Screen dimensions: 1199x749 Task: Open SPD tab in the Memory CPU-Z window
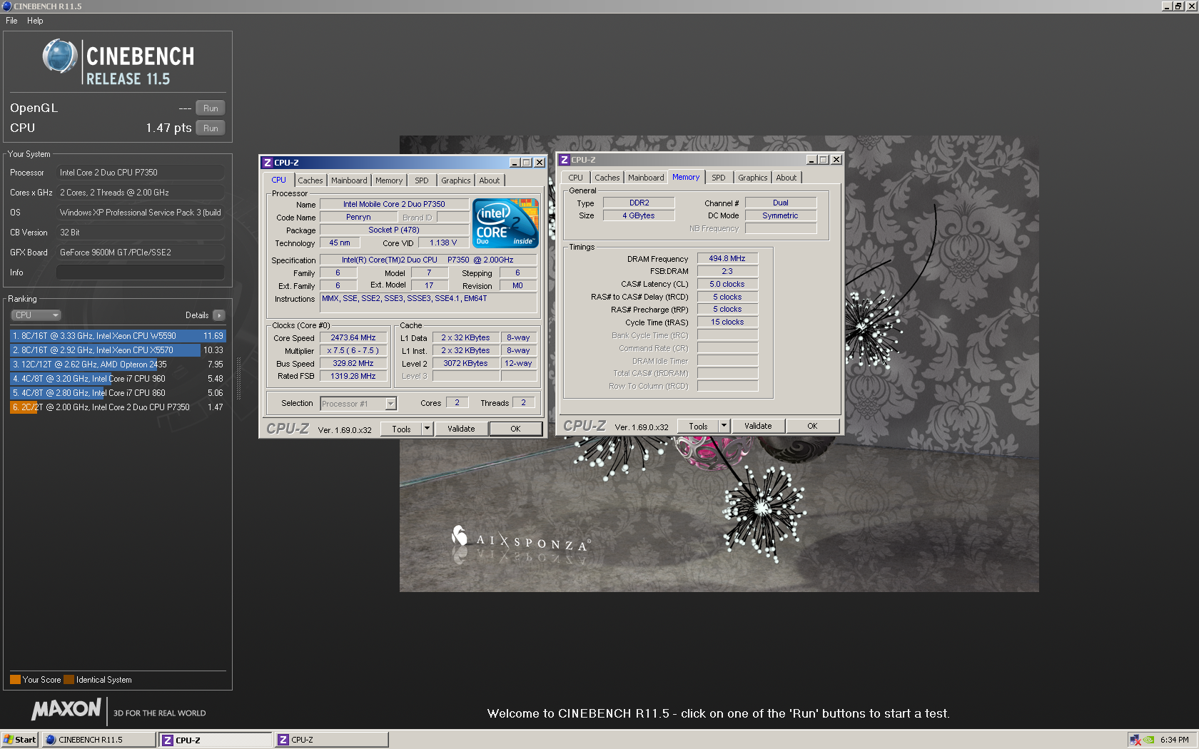719,178
